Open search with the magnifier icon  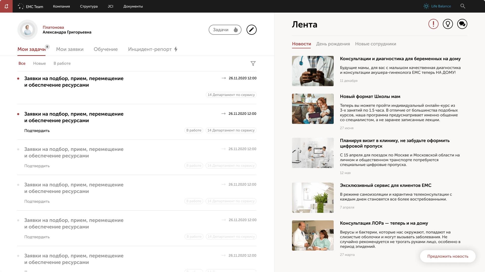coord(463,6)
